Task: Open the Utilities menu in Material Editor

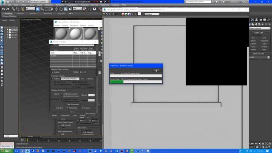Action: click(91, 25)
